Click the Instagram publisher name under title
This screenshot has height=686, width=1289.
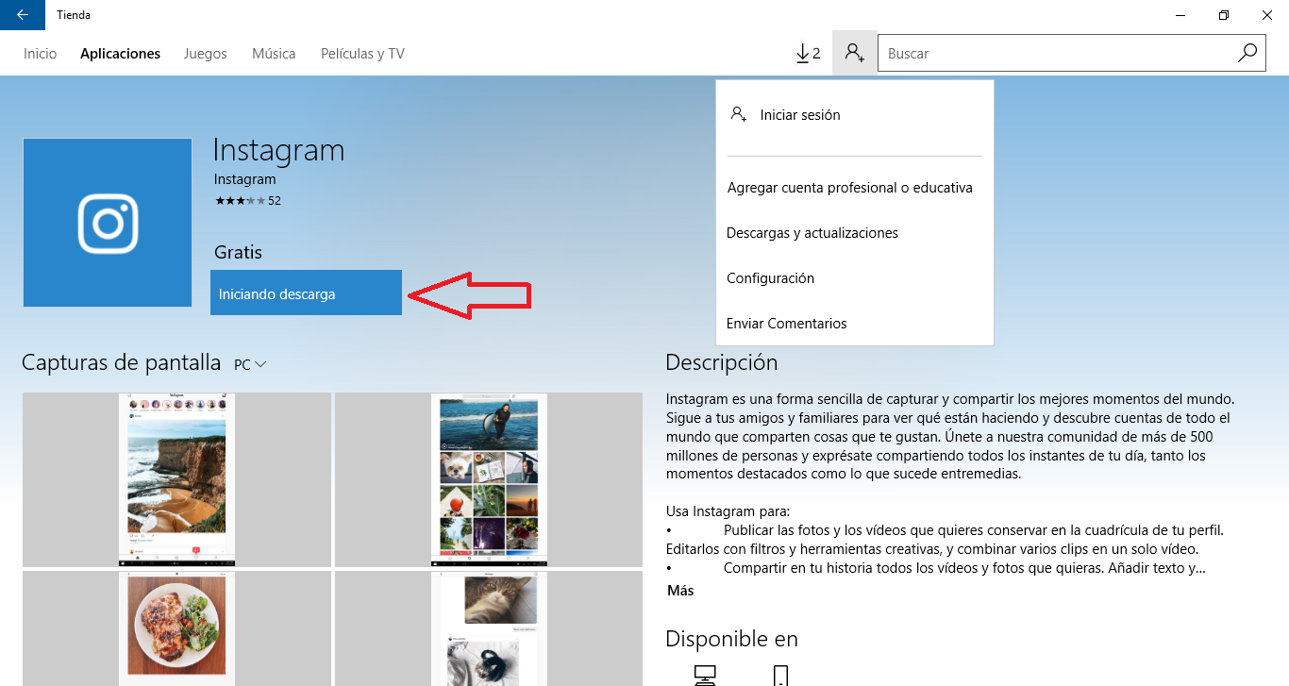click(x=245, y=179)
